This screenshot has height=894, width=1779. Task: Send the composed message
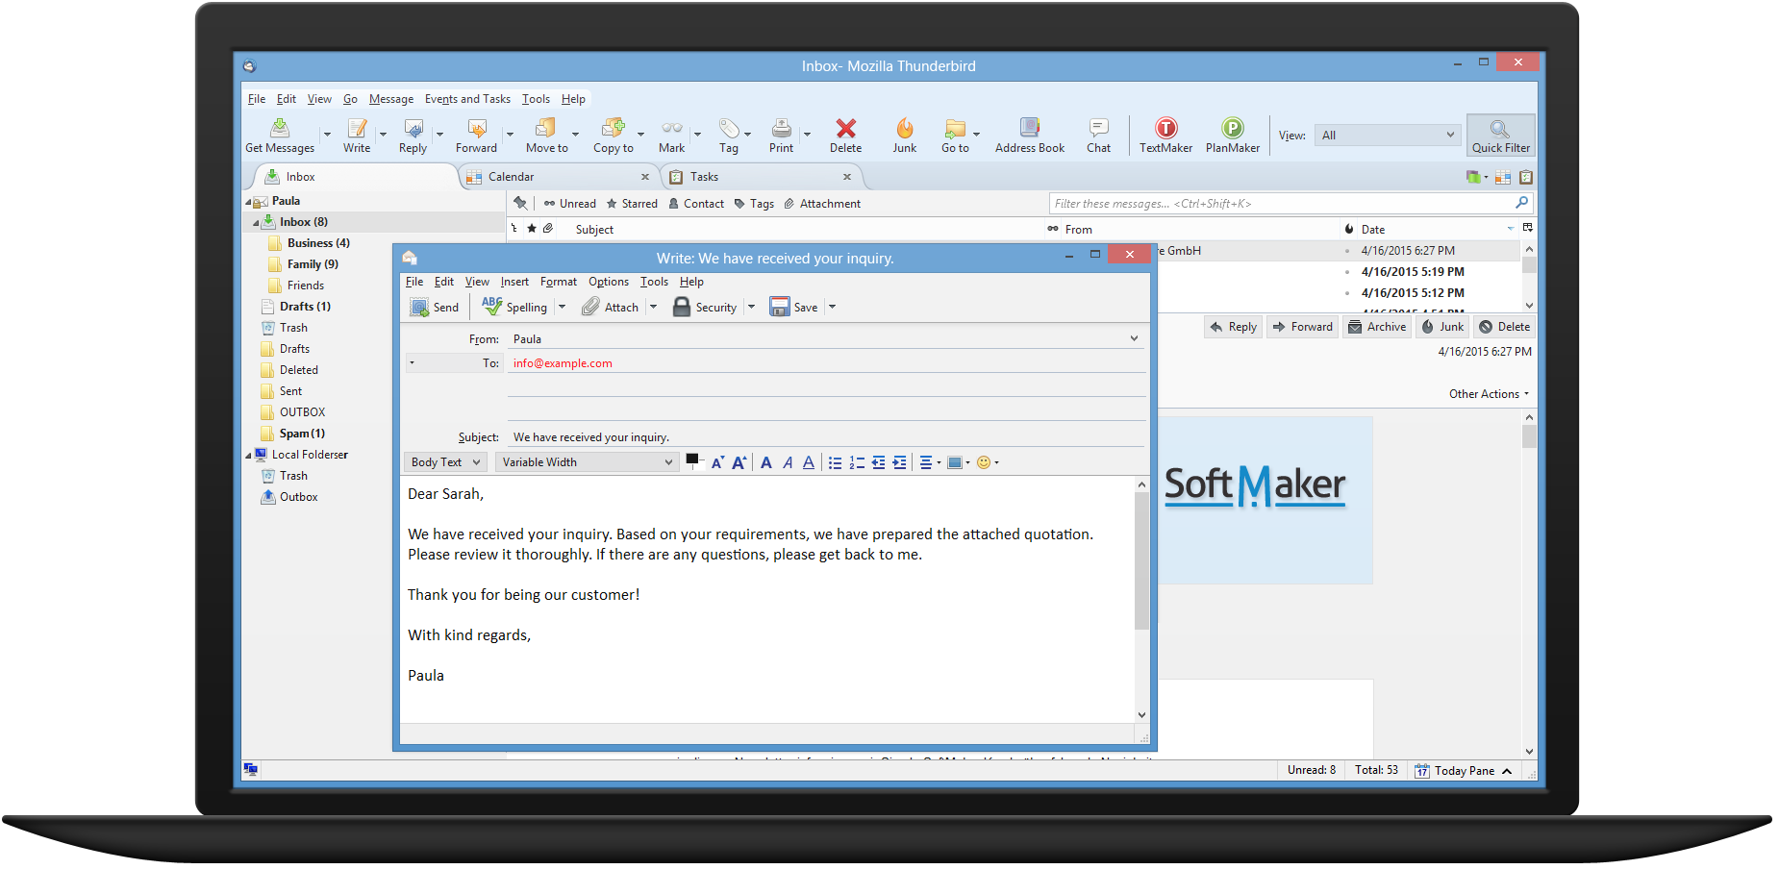(435, 308)
